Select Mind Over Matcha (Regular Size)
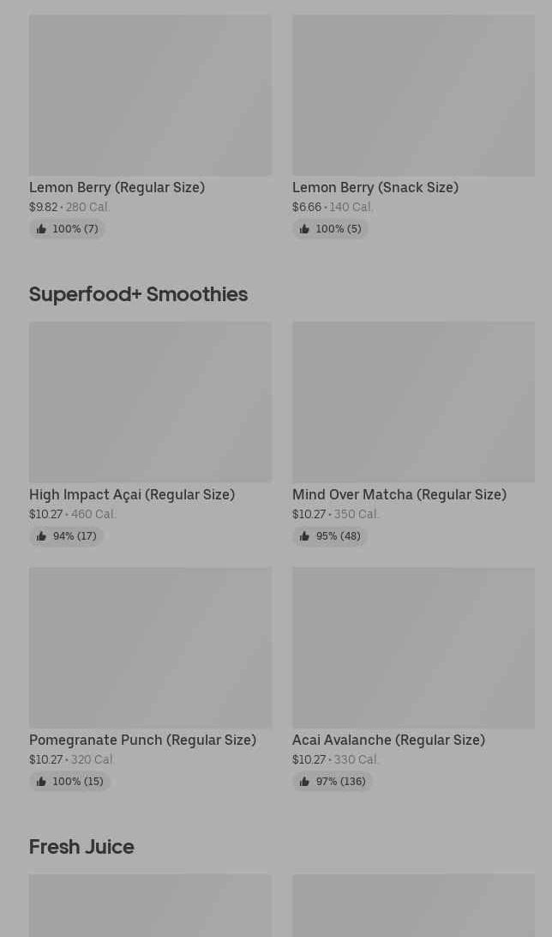Image resolution: width=552 pixels, height=937 pixels. pos(399,494)
